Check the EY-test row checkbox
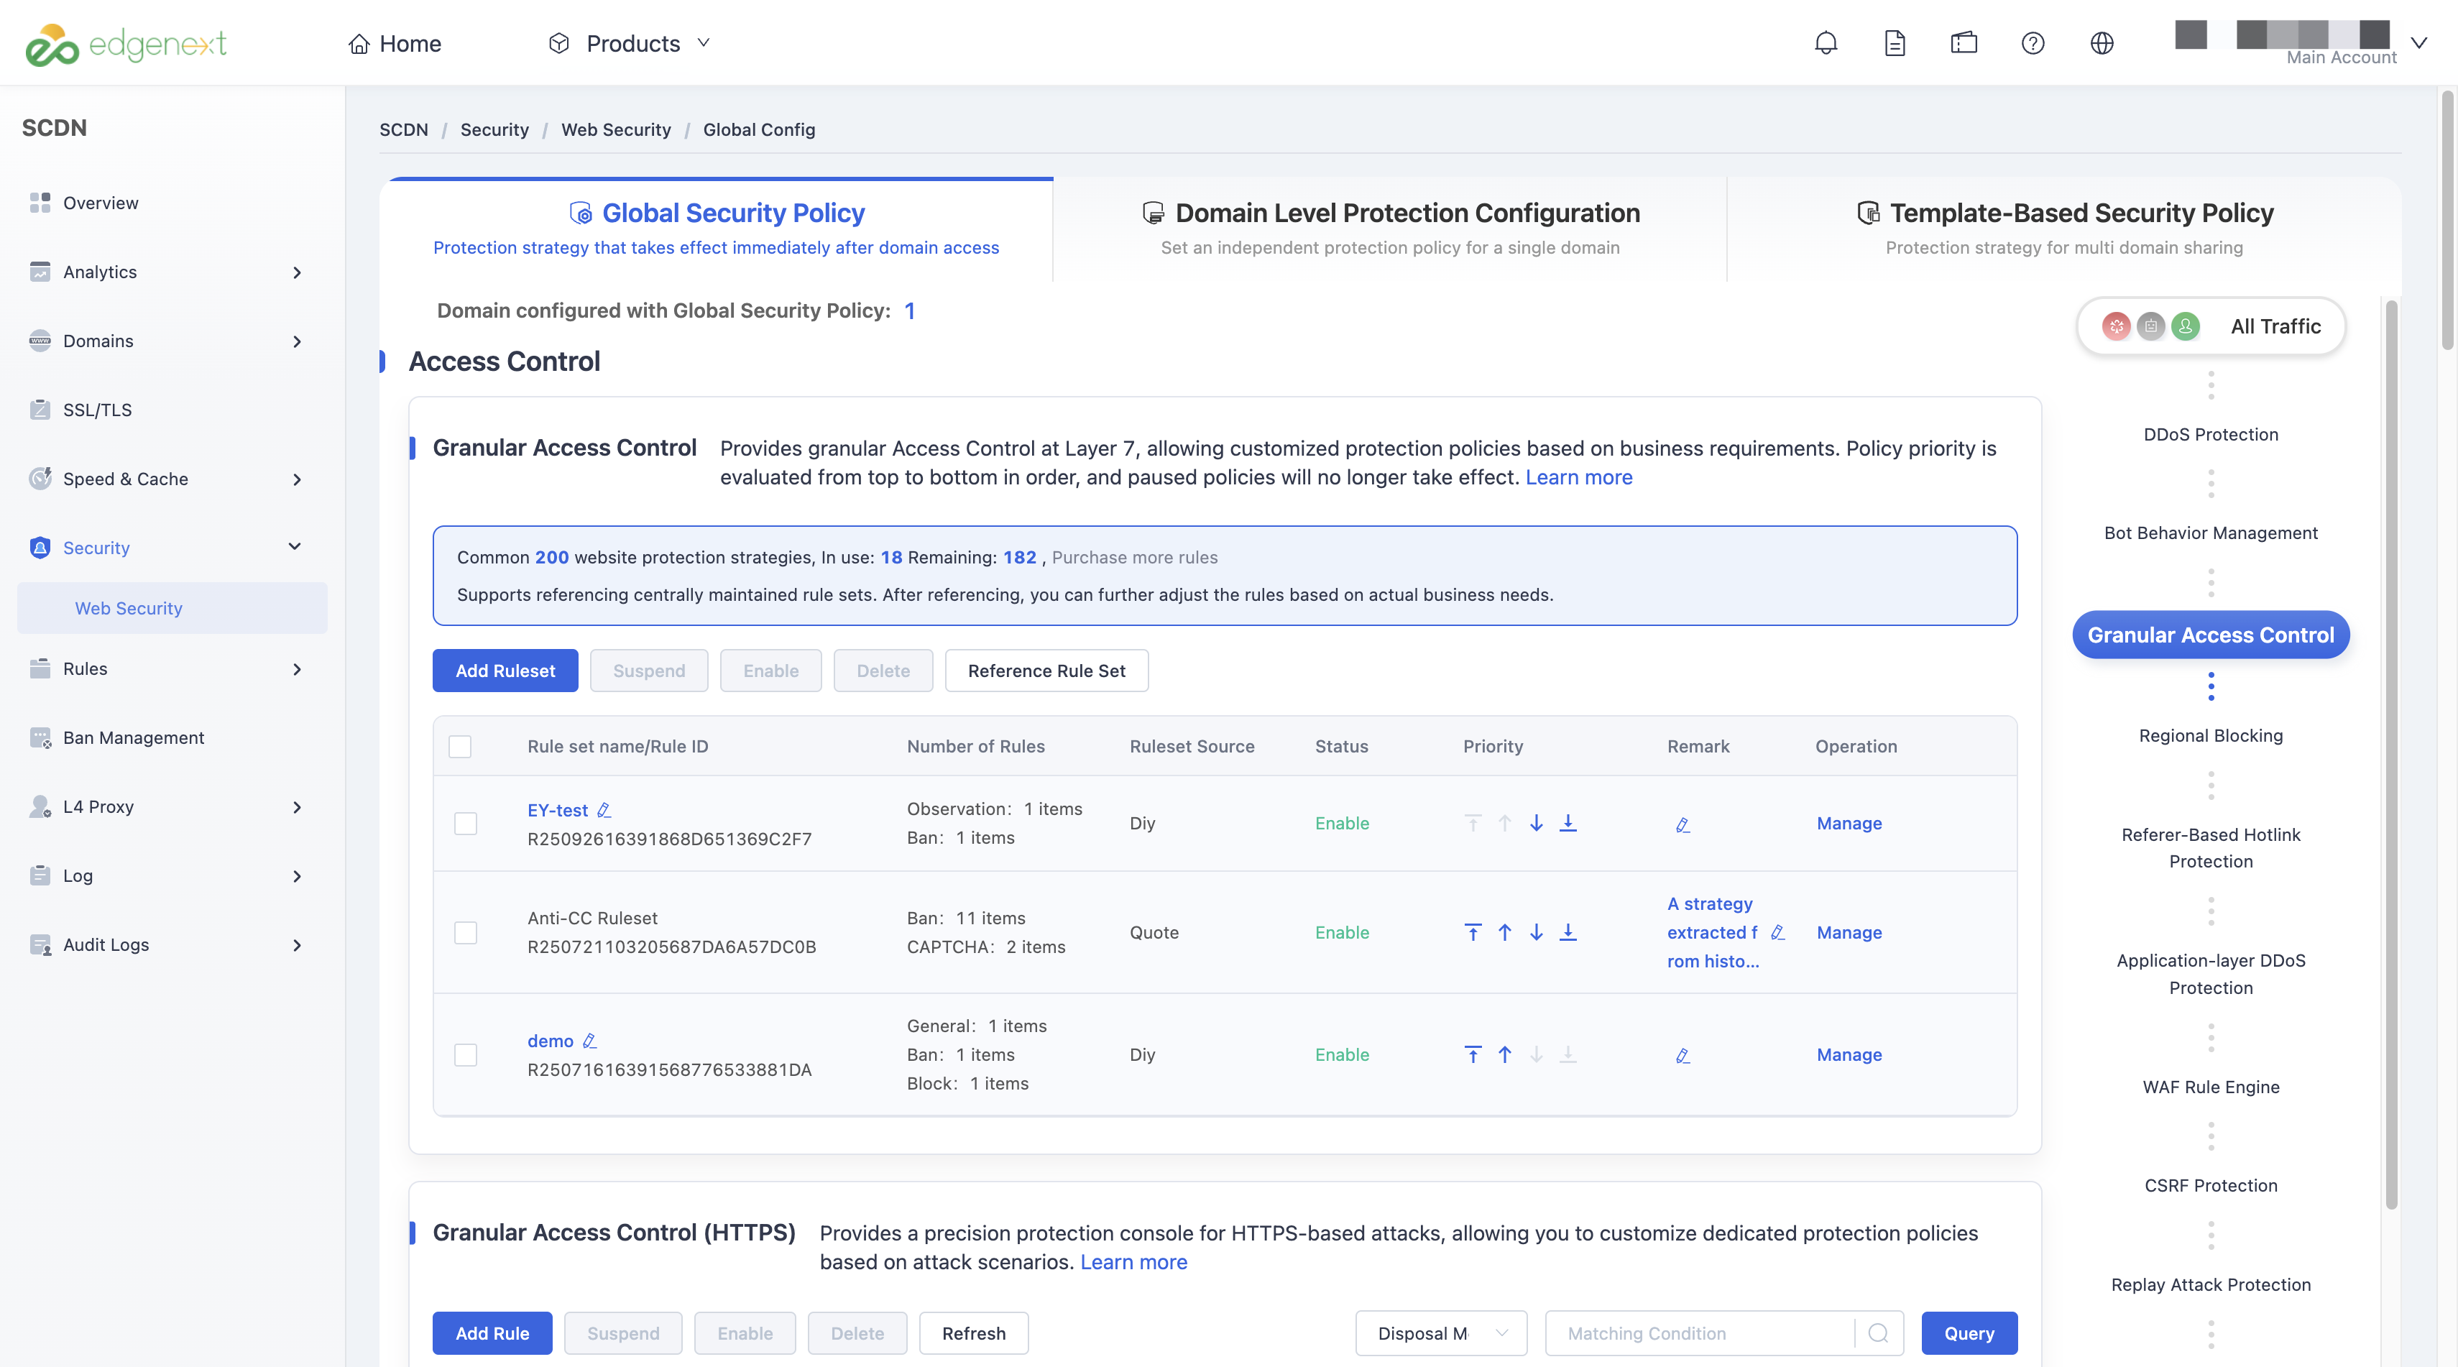 pyautogui.click(x=466, y=823)
